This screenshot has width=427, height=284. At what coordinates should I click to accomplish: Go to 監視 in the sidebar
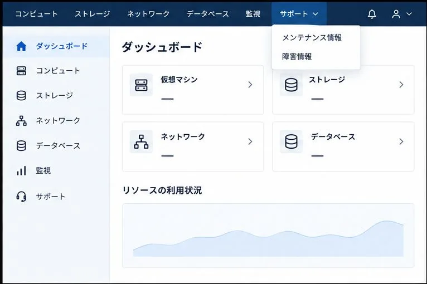coord(43,170)
